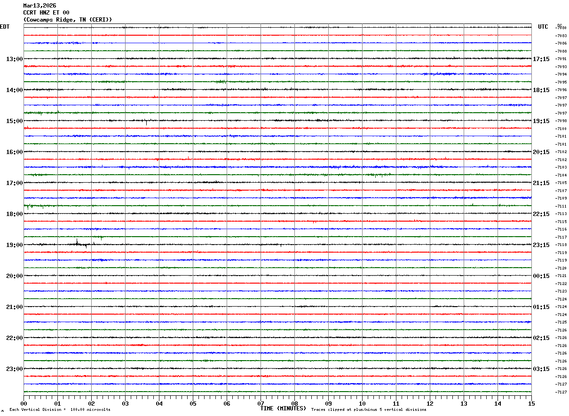Click the 14 minute tick on the axis
Image resolution: width=569 pixels, height=416 pixels.
point(498,403)
